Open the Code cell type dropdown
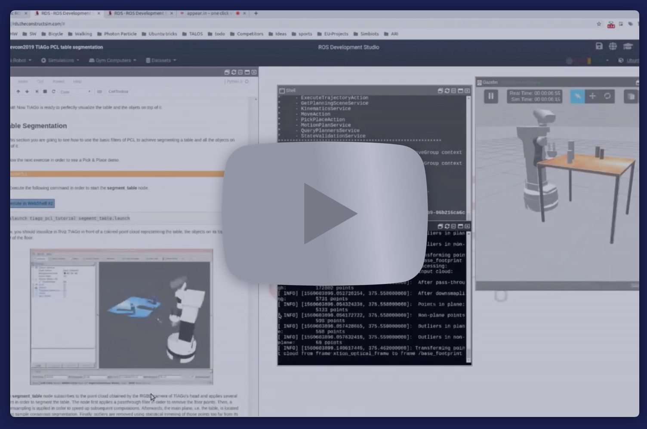Image resolution: width=647 pixels, height=429 pixels. coord(75,92)
